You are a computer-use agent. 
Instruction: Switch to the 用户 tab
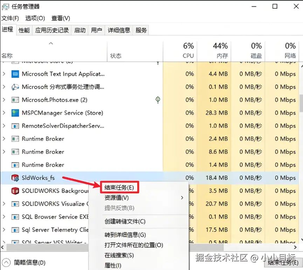96,30
